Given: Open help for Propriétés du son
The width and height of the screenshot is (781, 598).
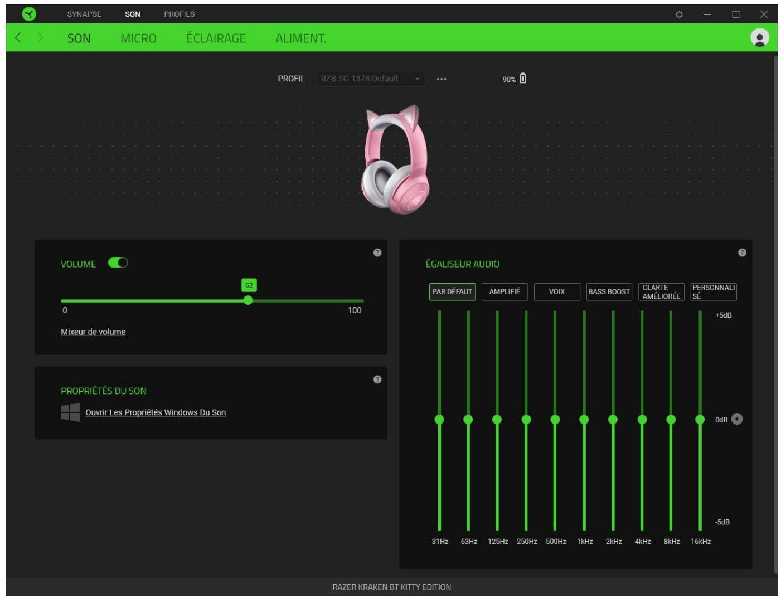Looking at the screenshot, I should [377, 380].
